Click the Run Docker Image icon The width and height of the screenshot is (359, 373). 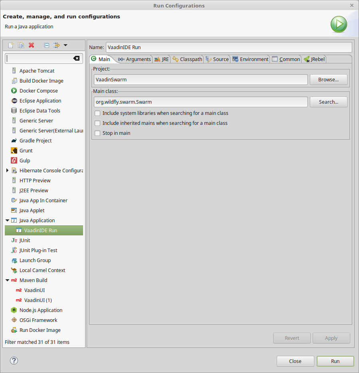point(14,330)
